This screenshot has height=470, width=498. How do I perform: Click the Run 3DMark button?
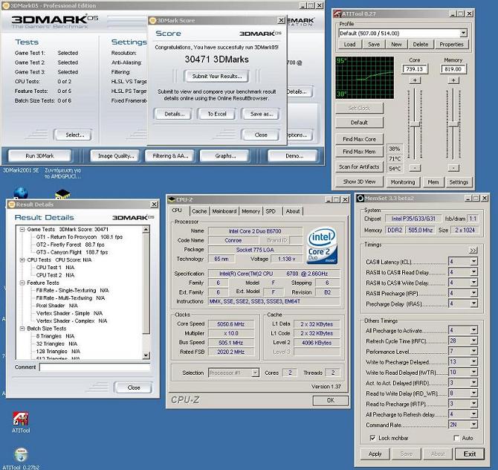pos(39,155)
